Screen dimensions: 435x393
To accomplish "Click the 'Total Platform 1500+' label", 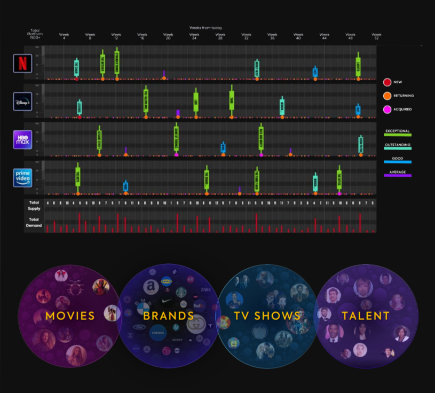I will pyautogui.click(x=35, y=34).
